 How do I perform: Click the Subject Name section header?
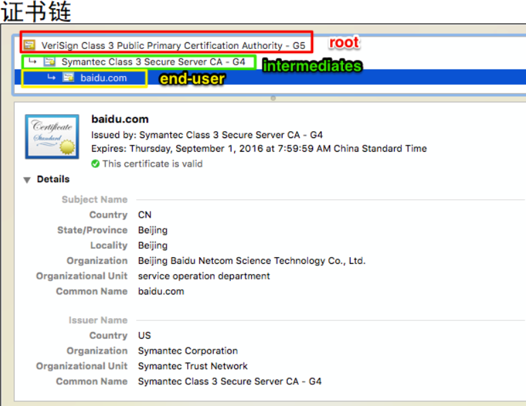[95, 199]
